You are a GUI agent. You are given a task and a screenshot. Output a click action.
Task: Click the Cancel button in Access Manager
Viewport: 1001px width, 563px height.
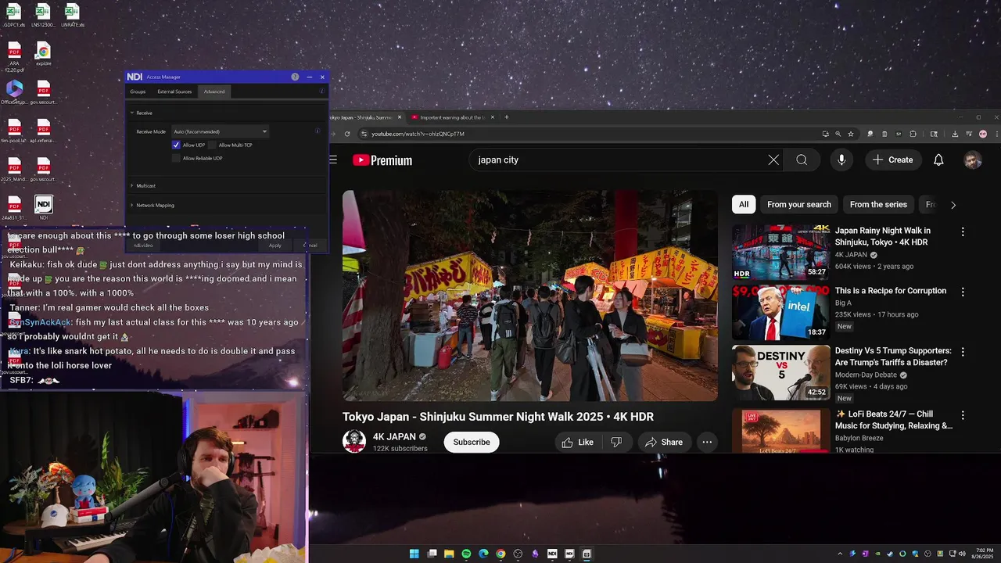310,246
